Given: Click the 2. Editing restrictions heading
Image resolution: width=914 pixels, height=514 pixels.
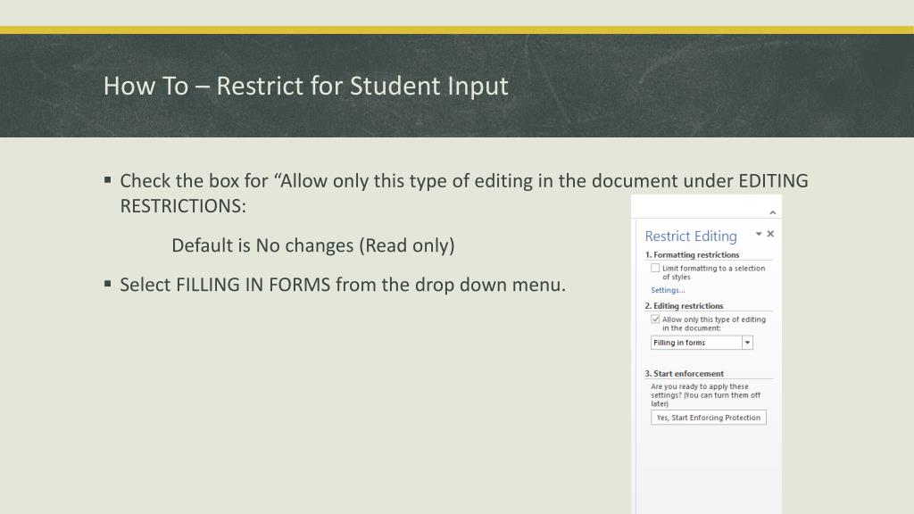Looking at the screenshot, I should tap(684, 306).
